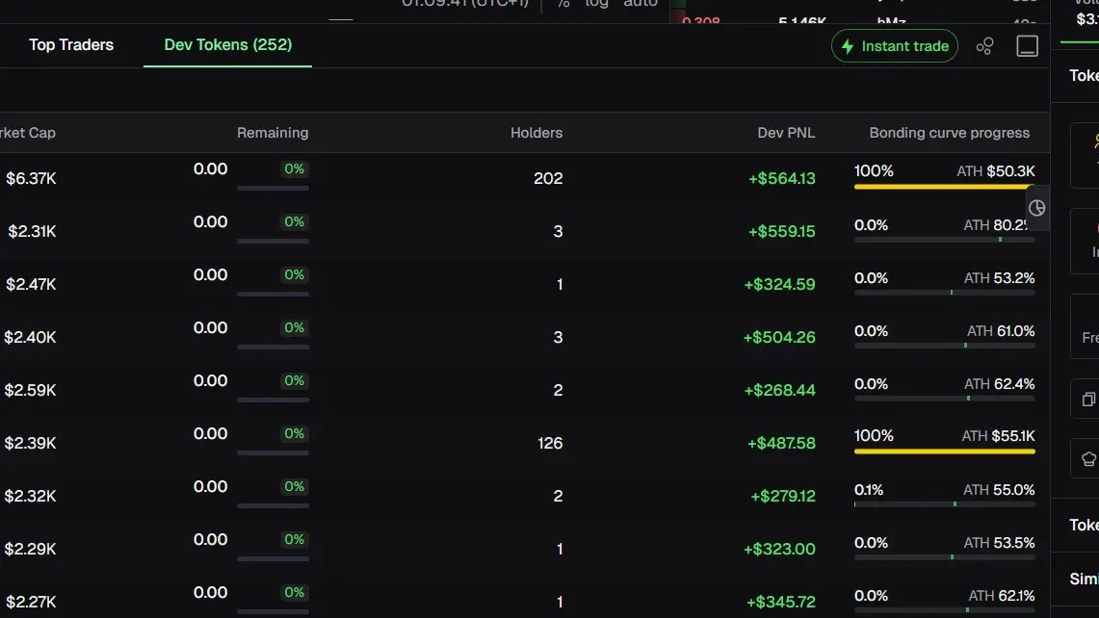Select the Dev PNL value +$487.58
This screenshot has height=618, width=1099.
(781, 444)
